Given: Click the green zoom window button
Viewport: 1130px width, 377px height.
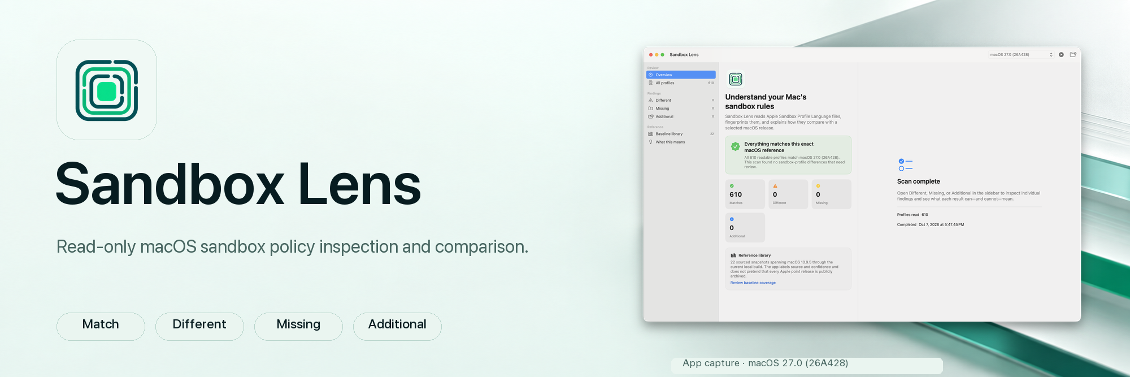Looking at the screenshot, I should click(663, 55).
